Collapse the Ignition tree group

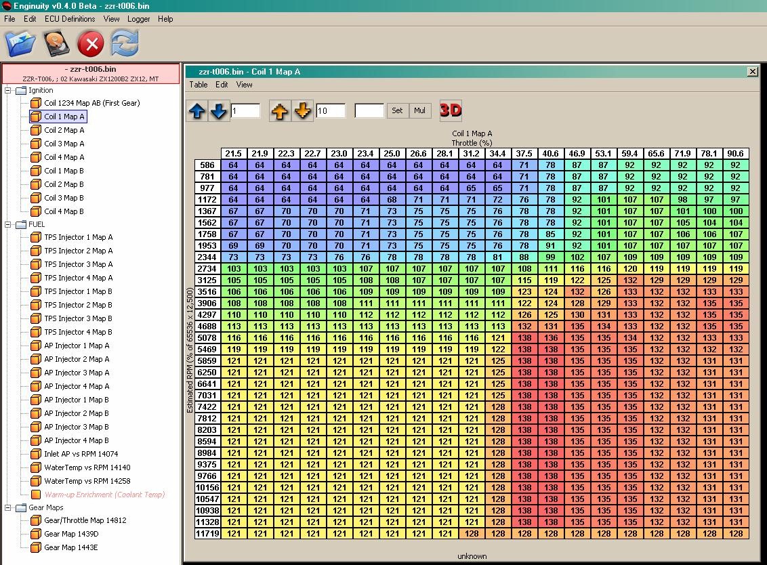(8, 90)
